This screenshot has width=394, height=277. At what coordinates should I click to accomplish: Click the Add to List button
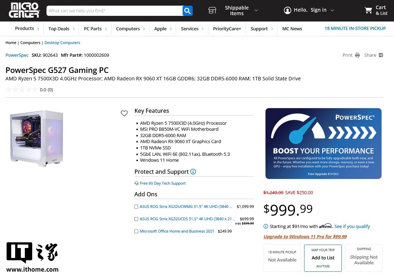[323, 258]
